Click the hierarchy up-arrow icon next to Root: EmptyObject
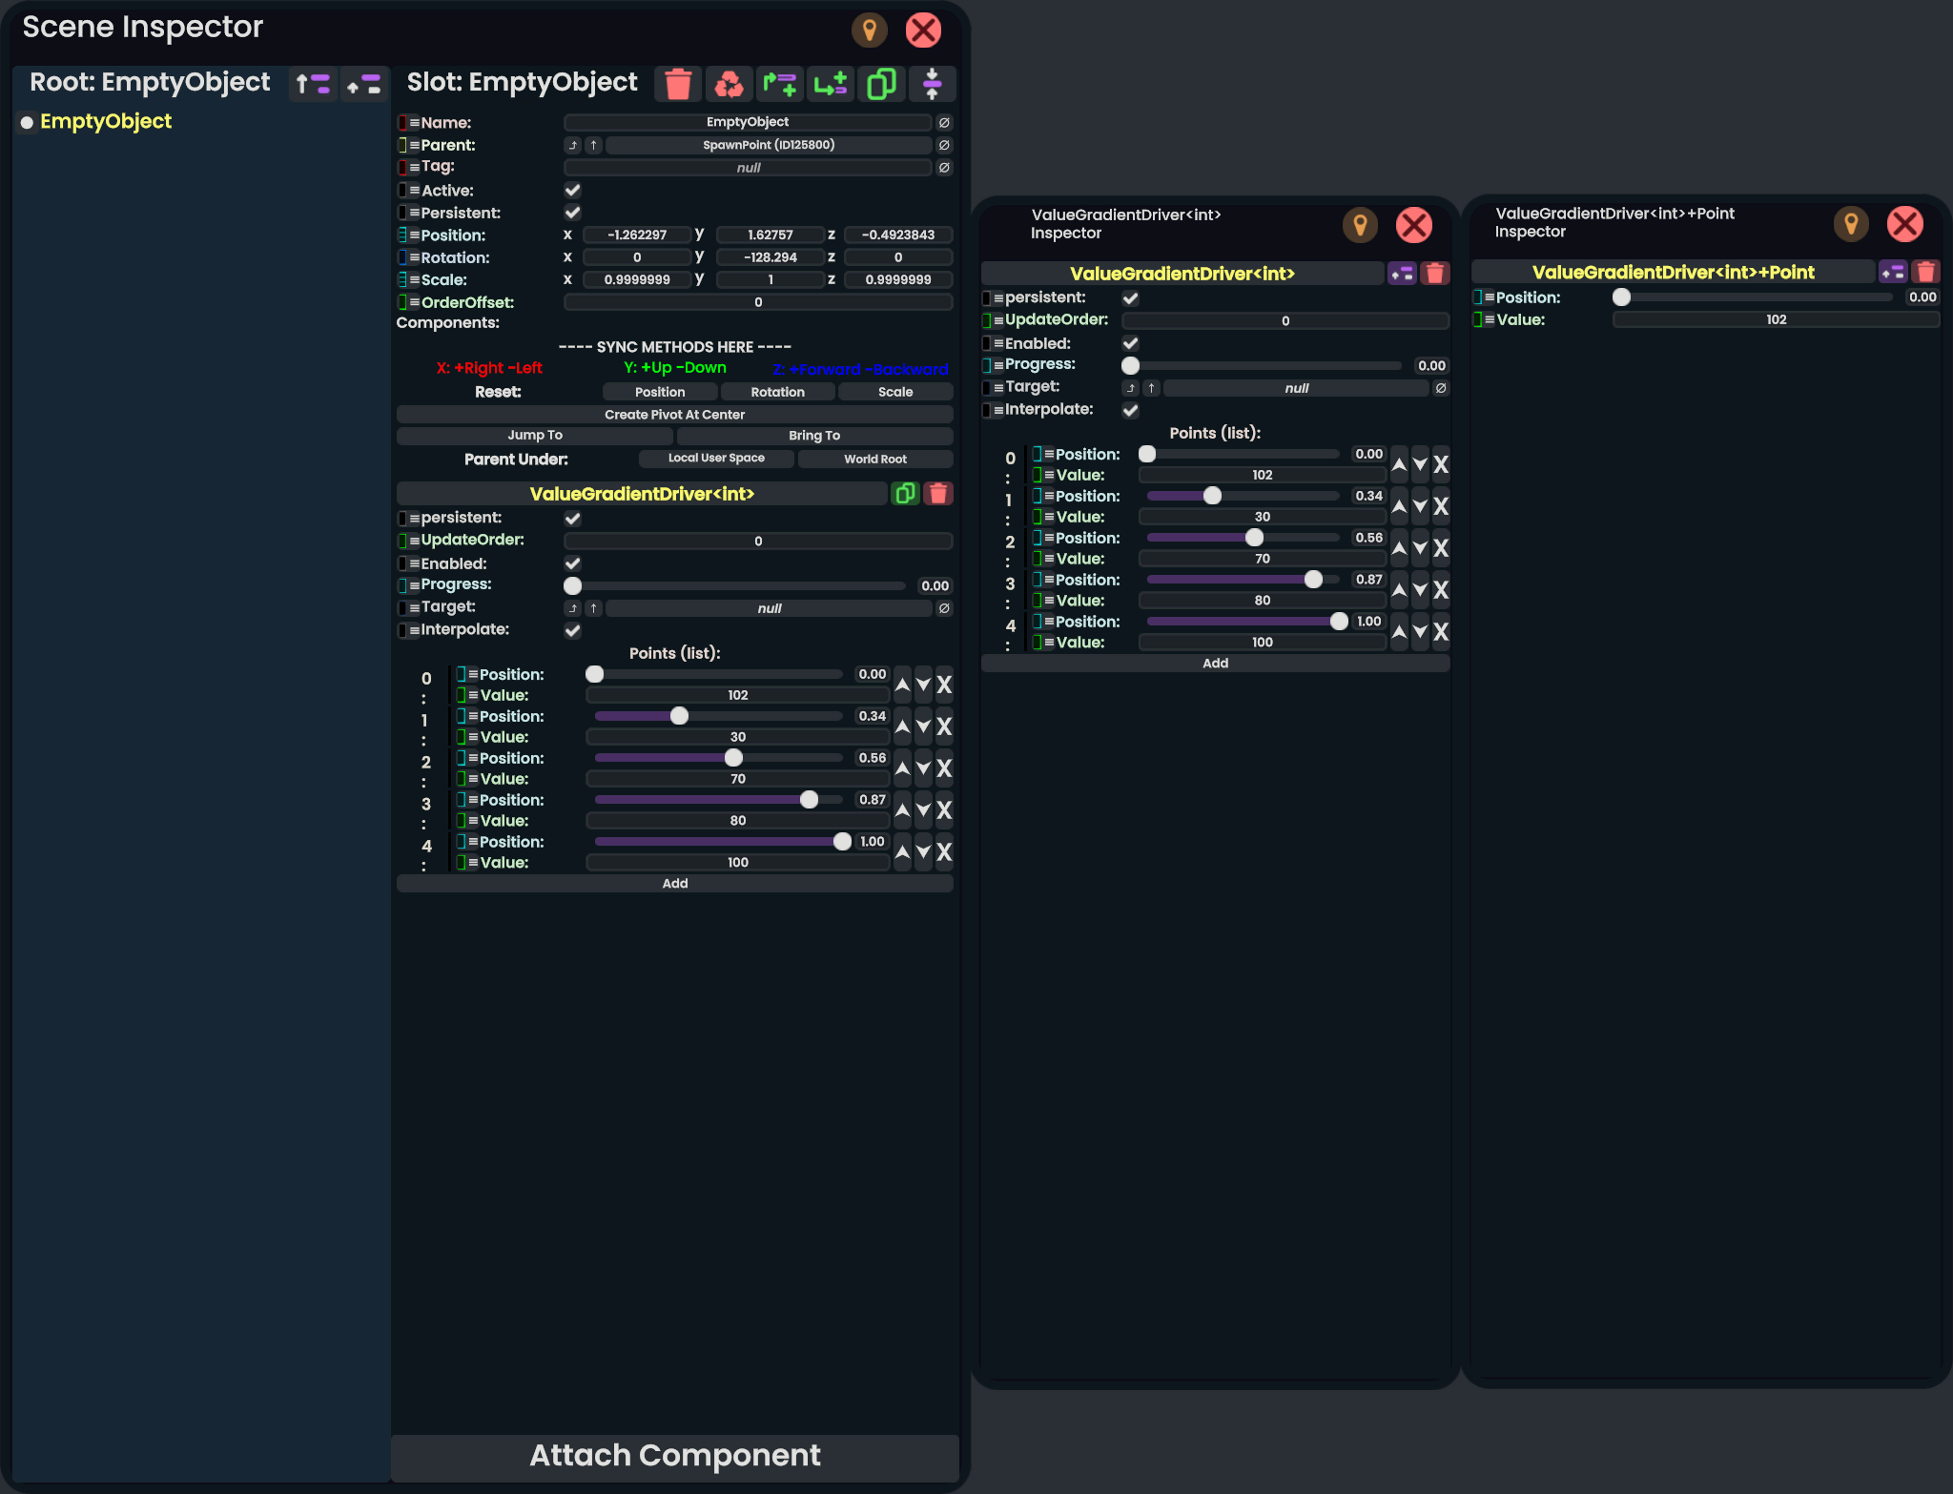Image resolution: width=1953 pixels, height=1494 pixels. coord(313,84)
